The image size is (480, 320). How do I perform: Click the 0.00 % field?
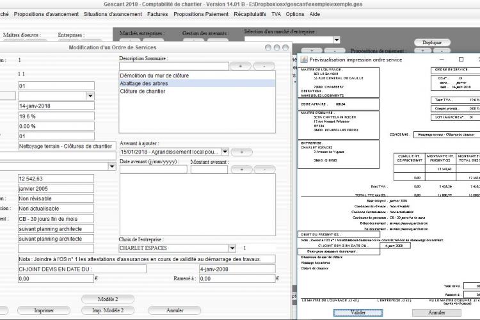pos(56,126)
